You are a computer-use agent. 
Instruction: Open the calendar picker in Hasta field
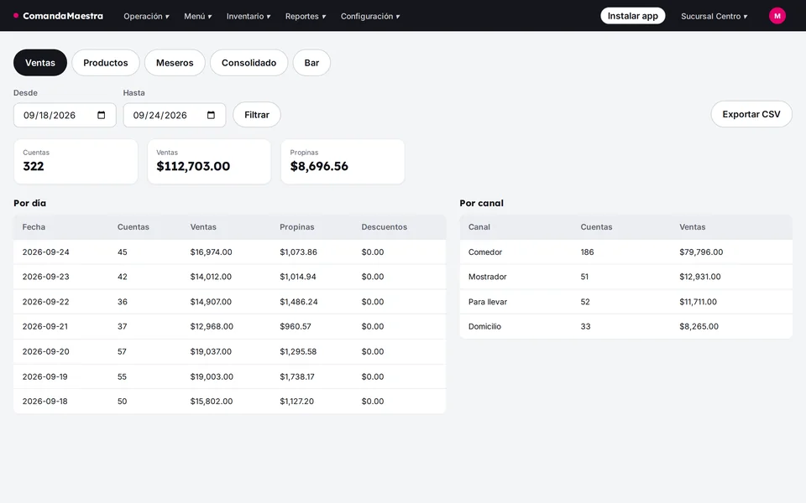tap(211, 115)
